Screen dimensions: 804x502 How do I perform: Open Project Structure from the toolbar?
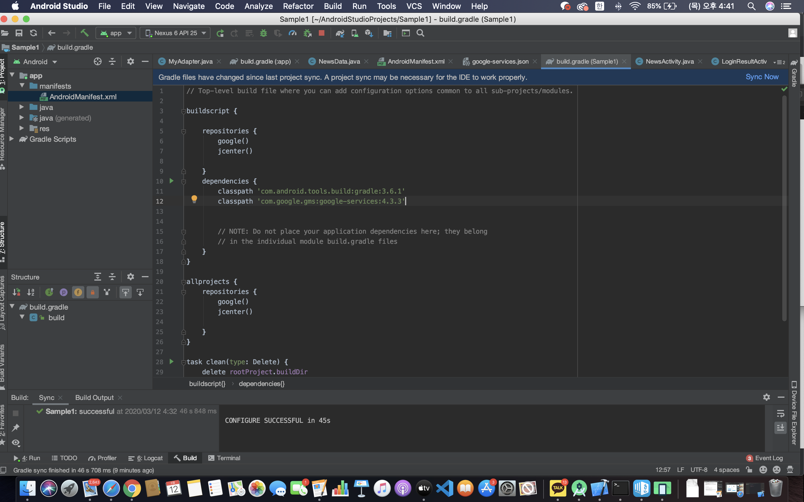[x=387, y=33]
